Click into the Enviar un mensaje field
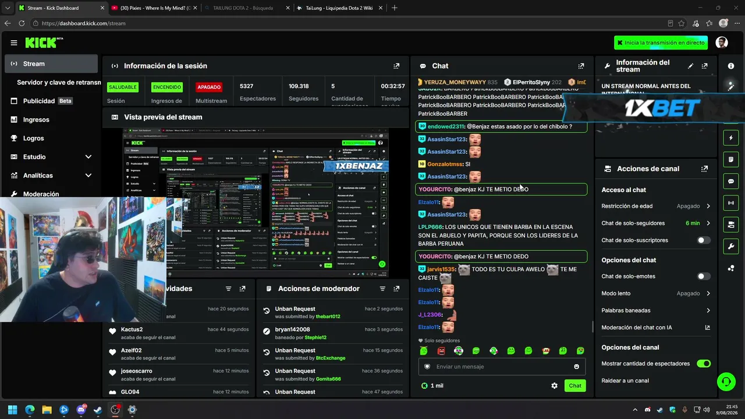 [x=501, y=367]
